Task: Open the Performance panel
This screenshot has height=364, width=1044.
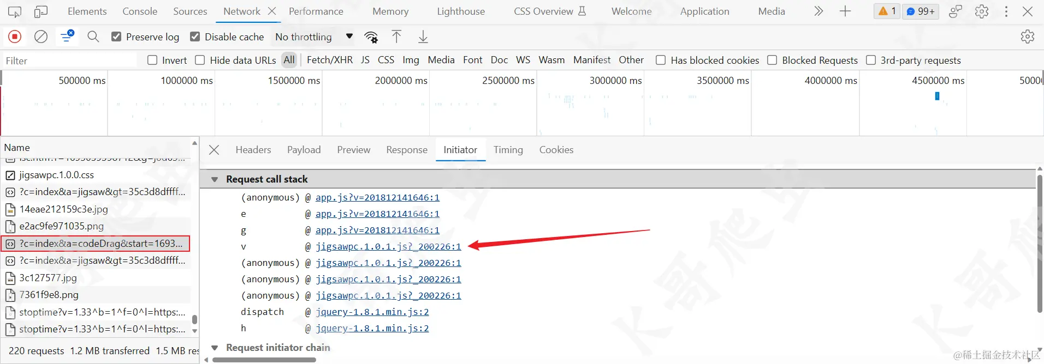Action: [x=316, y=11]
